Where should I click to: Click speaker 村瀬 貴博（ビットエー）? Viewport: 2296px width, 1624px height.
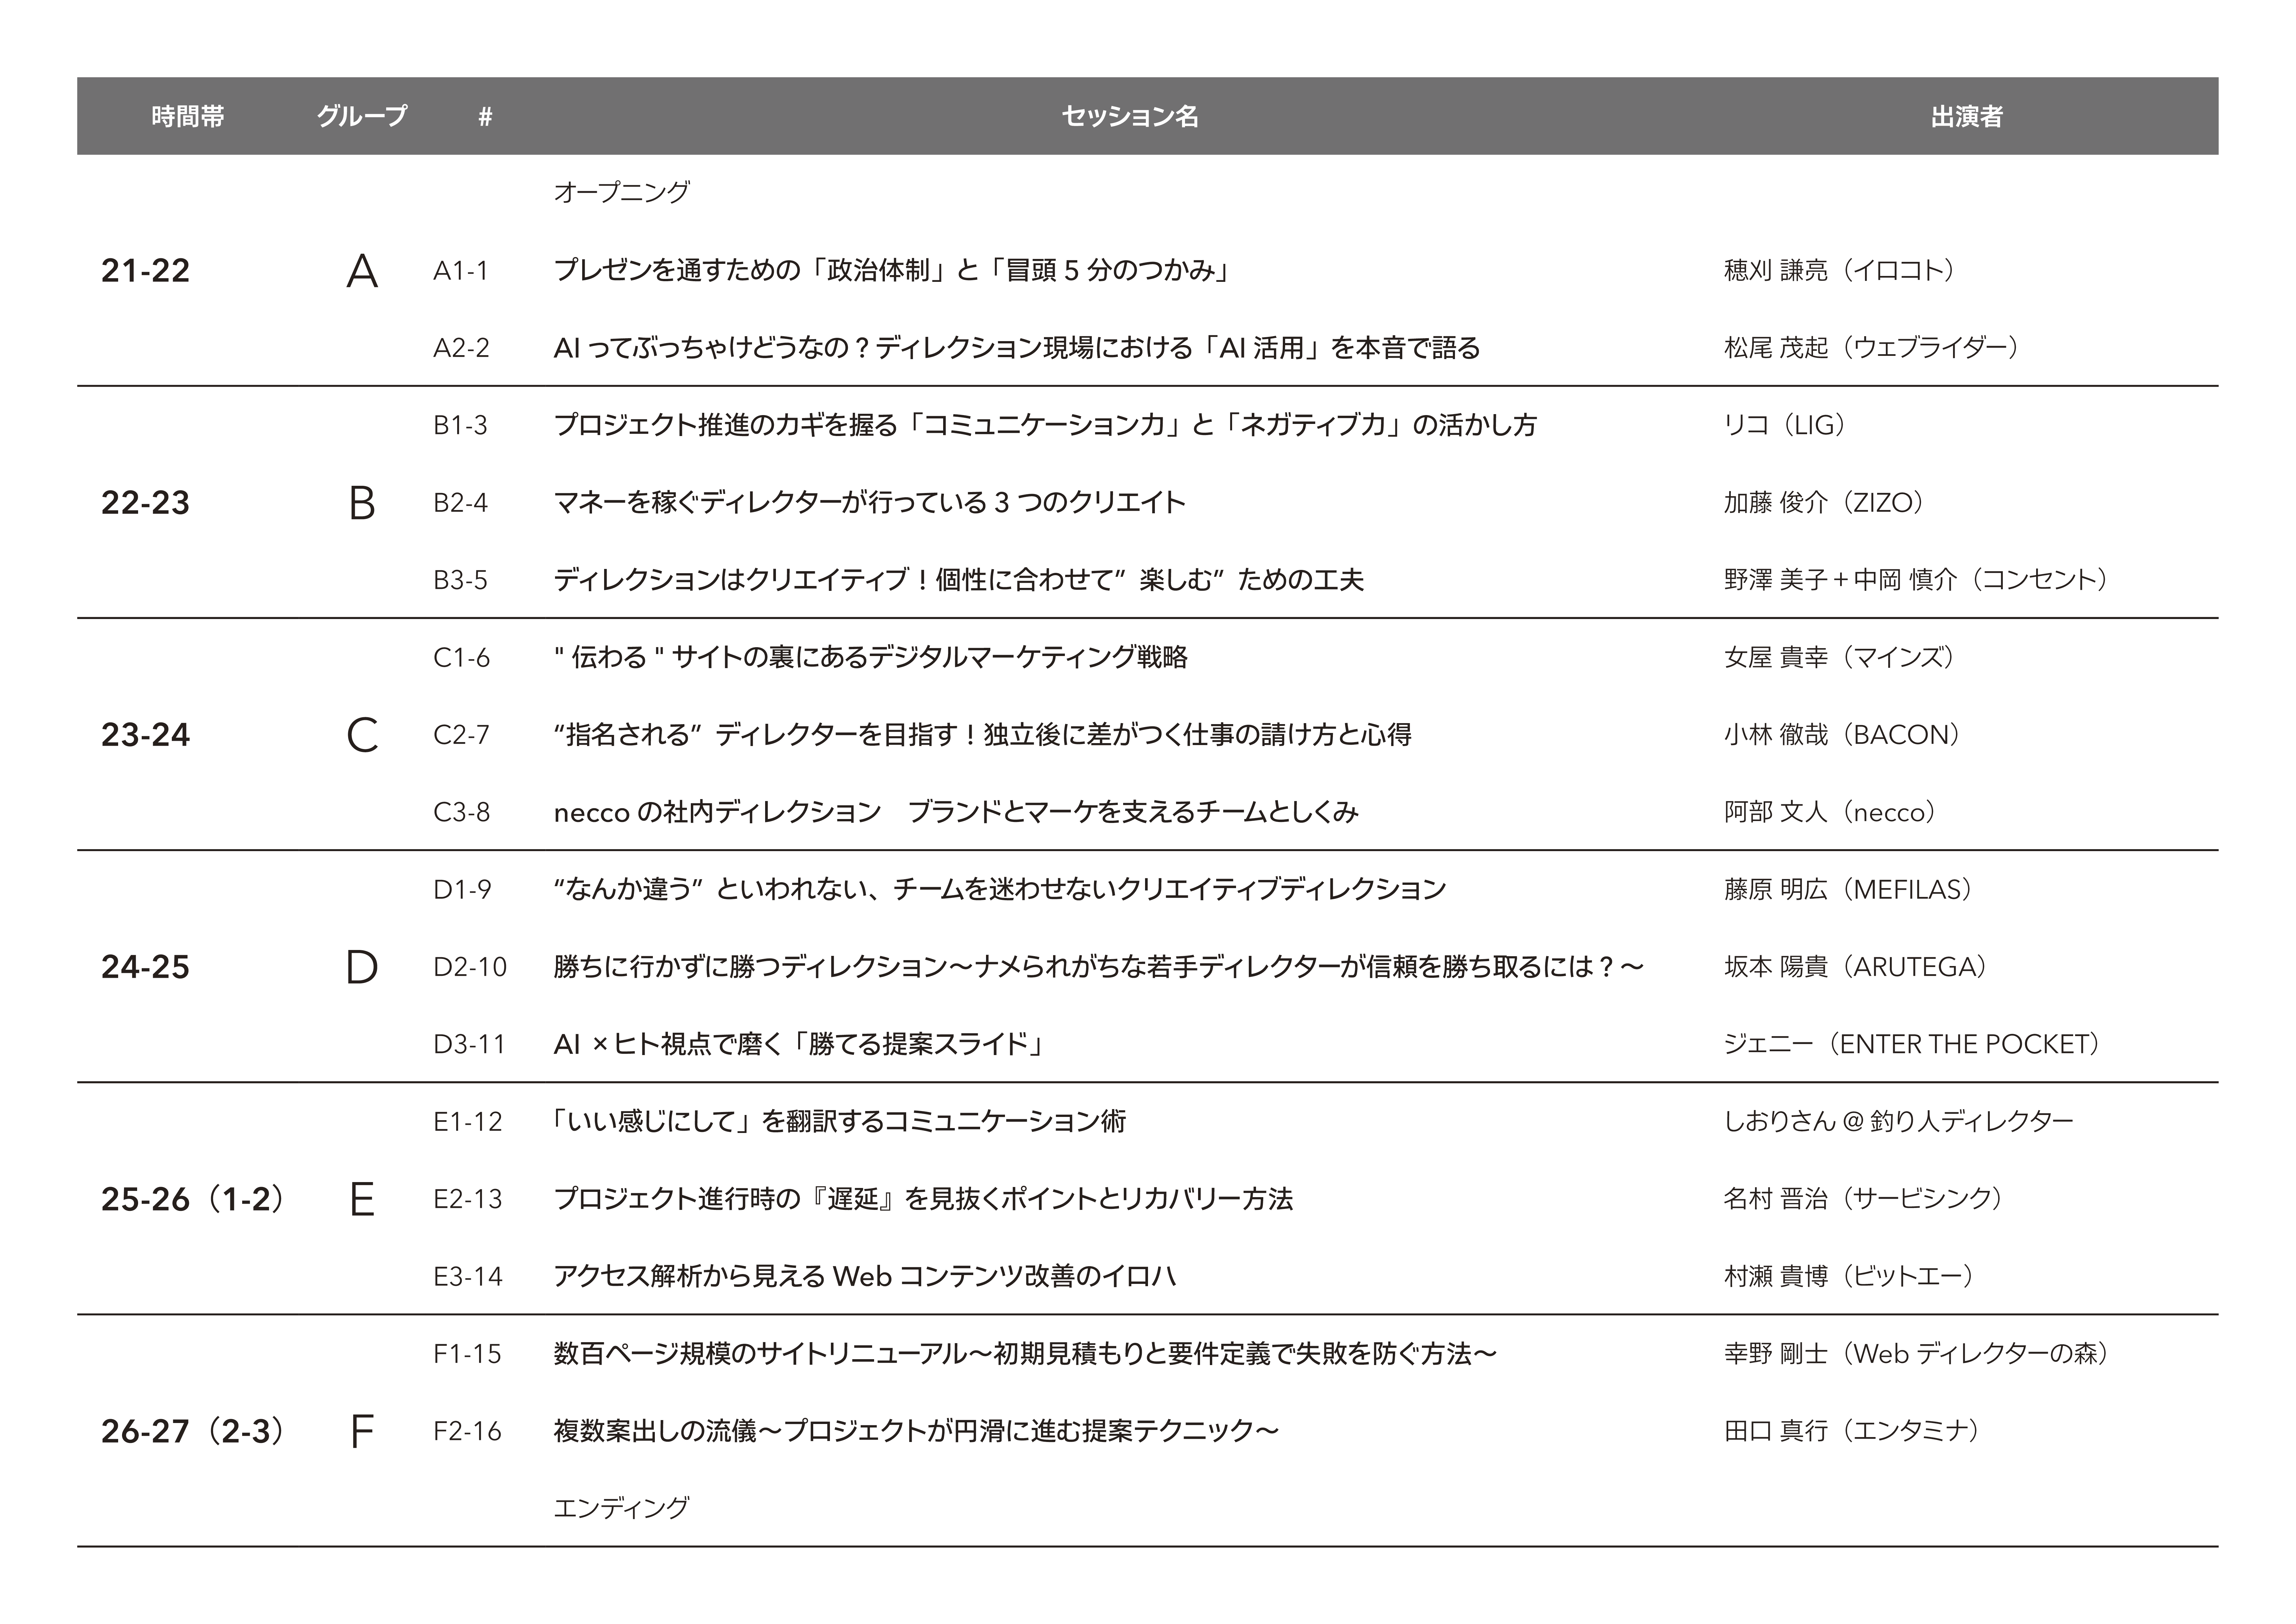(1850, 1277)
